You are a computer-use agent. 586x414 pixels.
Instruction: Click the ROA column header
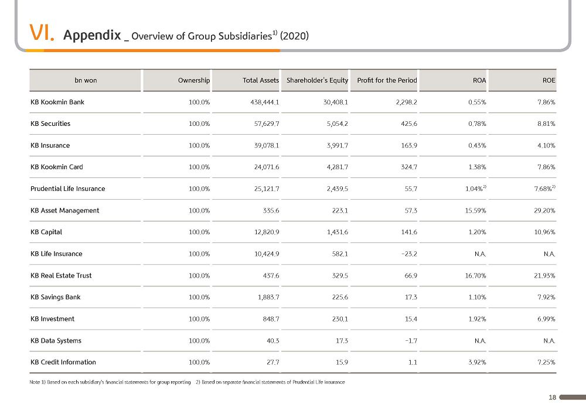point(479,80)
